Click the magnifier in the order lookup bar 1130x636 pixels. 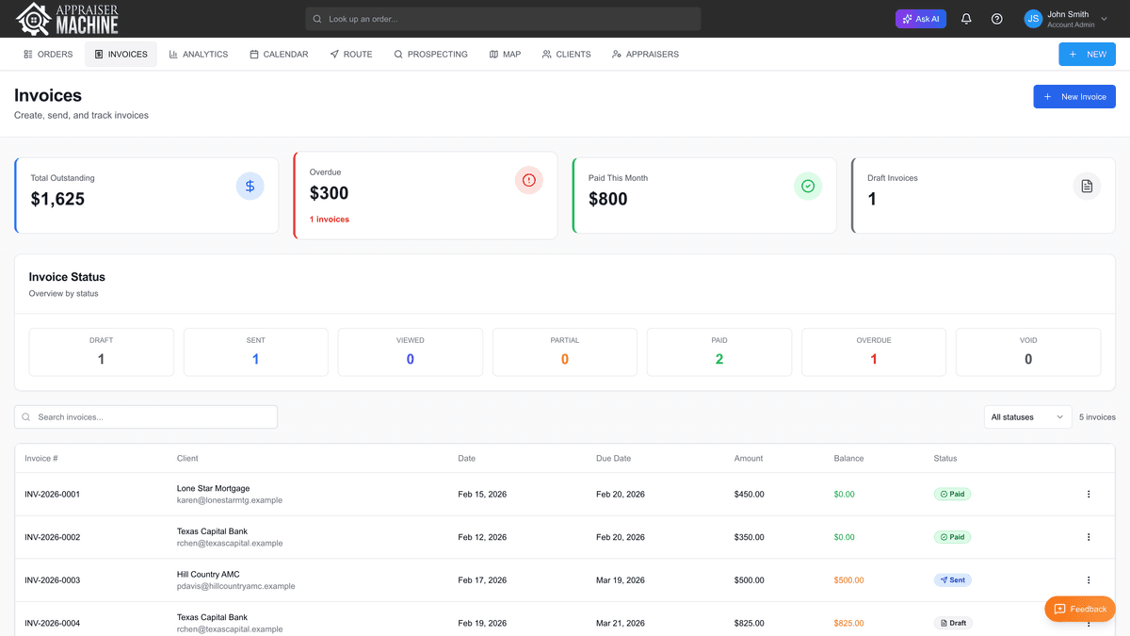point(317,18)
